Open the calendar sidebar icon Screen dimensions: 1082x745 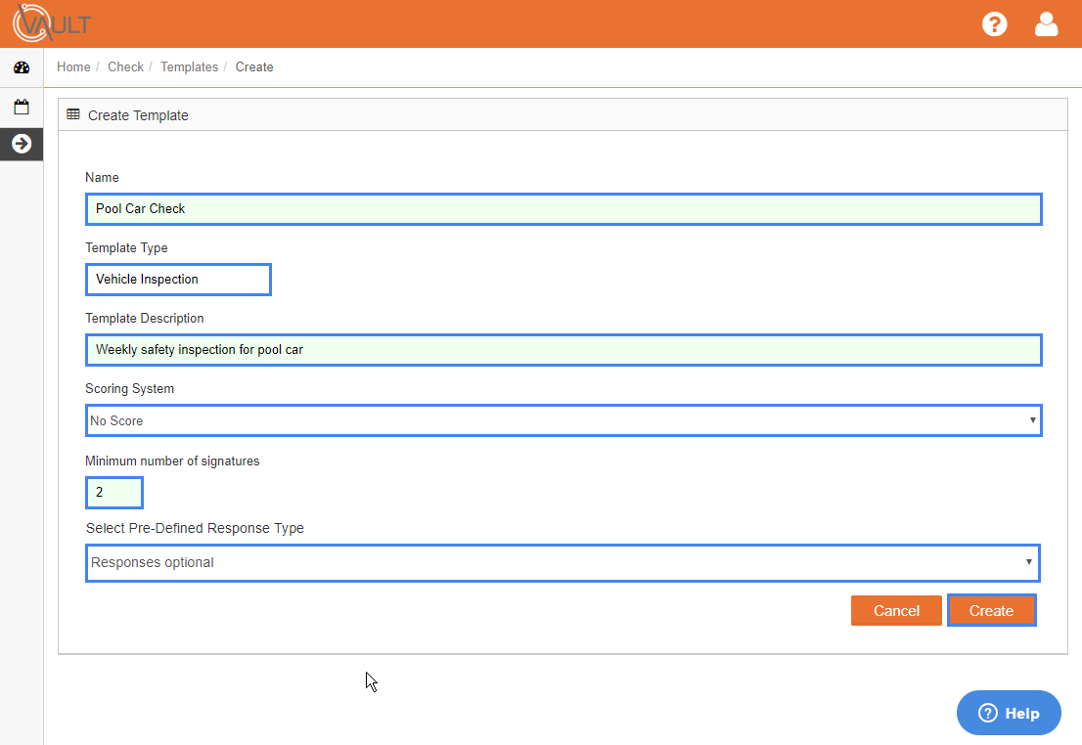point(22,107)
